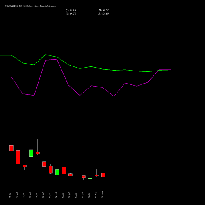Screen dimensions: 205x205
Task: Select the green candle above 20 Jul
Action: click(31, 153)
